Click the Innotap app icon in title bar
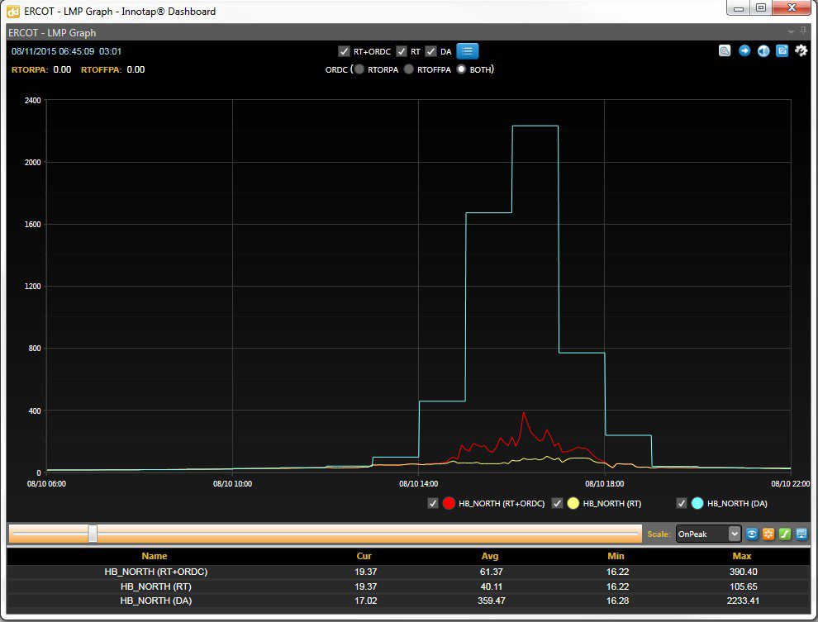 13,12
